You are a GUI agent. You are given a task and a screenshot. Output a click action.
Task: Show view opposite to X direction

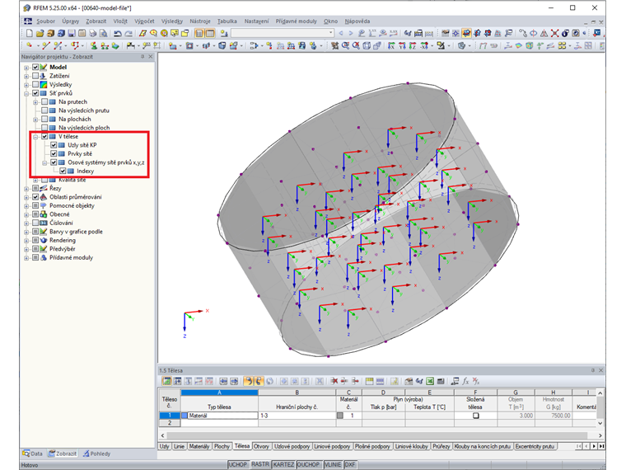pos(424,45)
